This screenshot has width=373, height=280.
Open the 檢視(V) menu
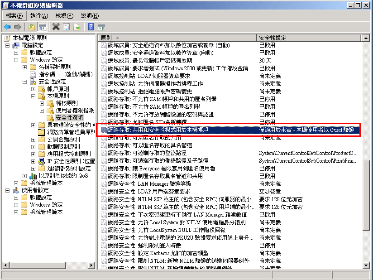coord(64,16)
